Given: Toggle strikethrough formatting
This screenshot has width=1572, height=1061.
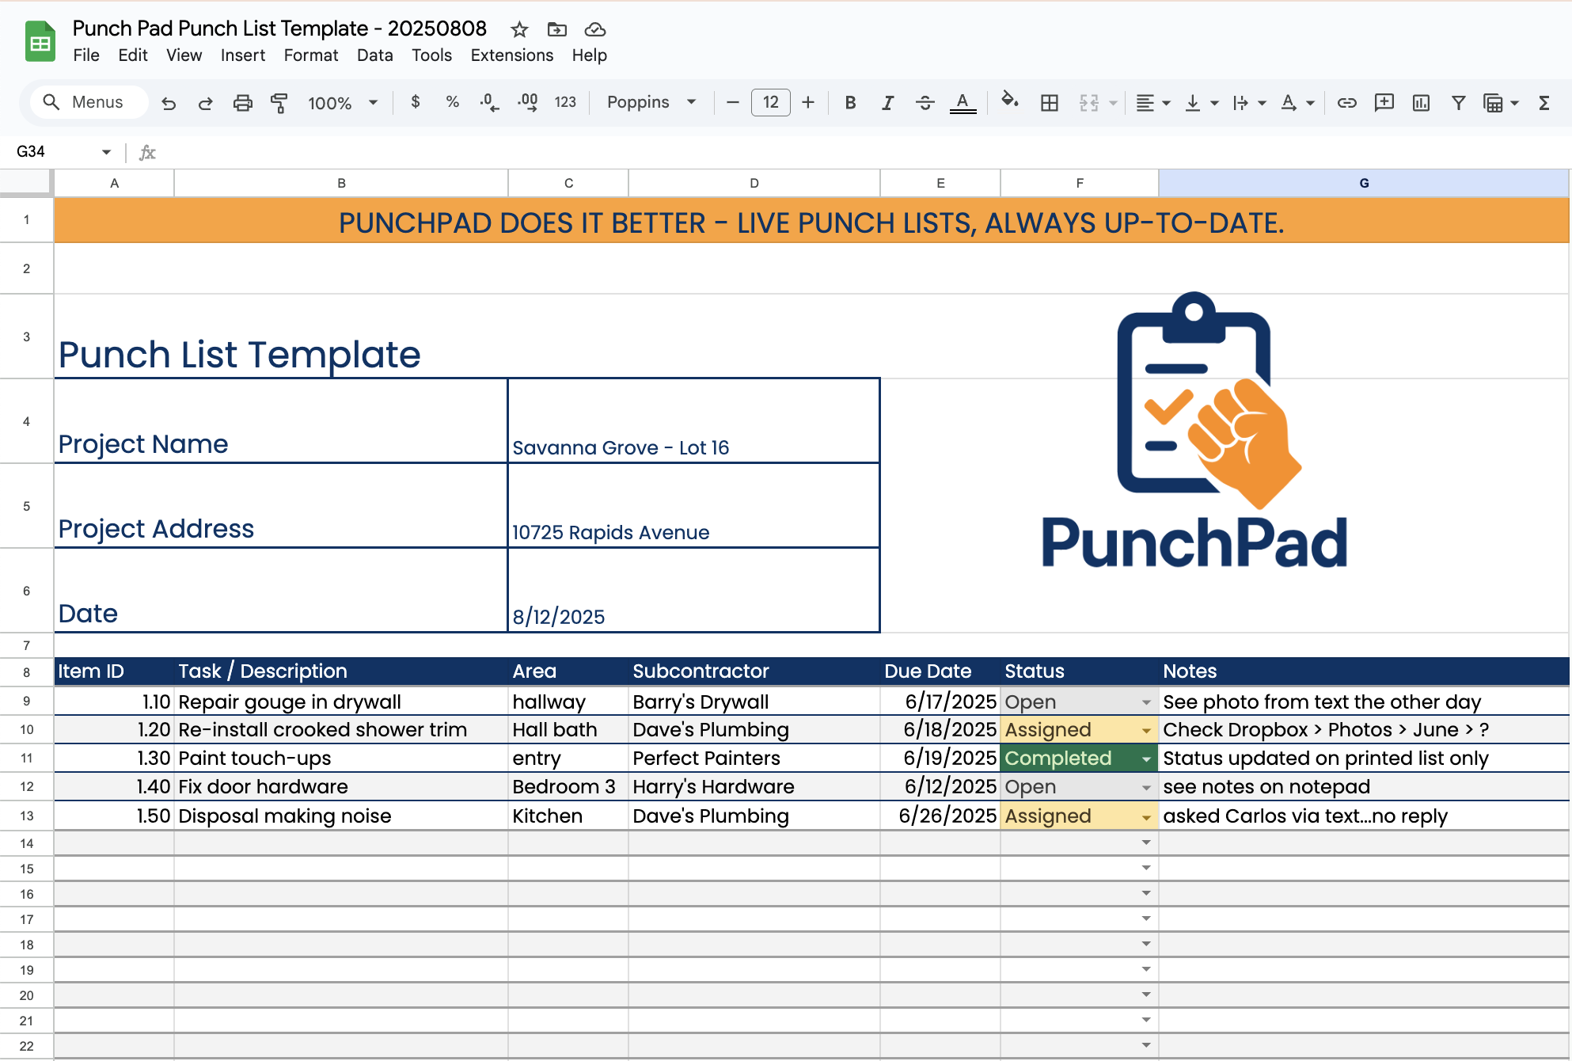Looking at the screenshot, I should click(x=925, y=103).
